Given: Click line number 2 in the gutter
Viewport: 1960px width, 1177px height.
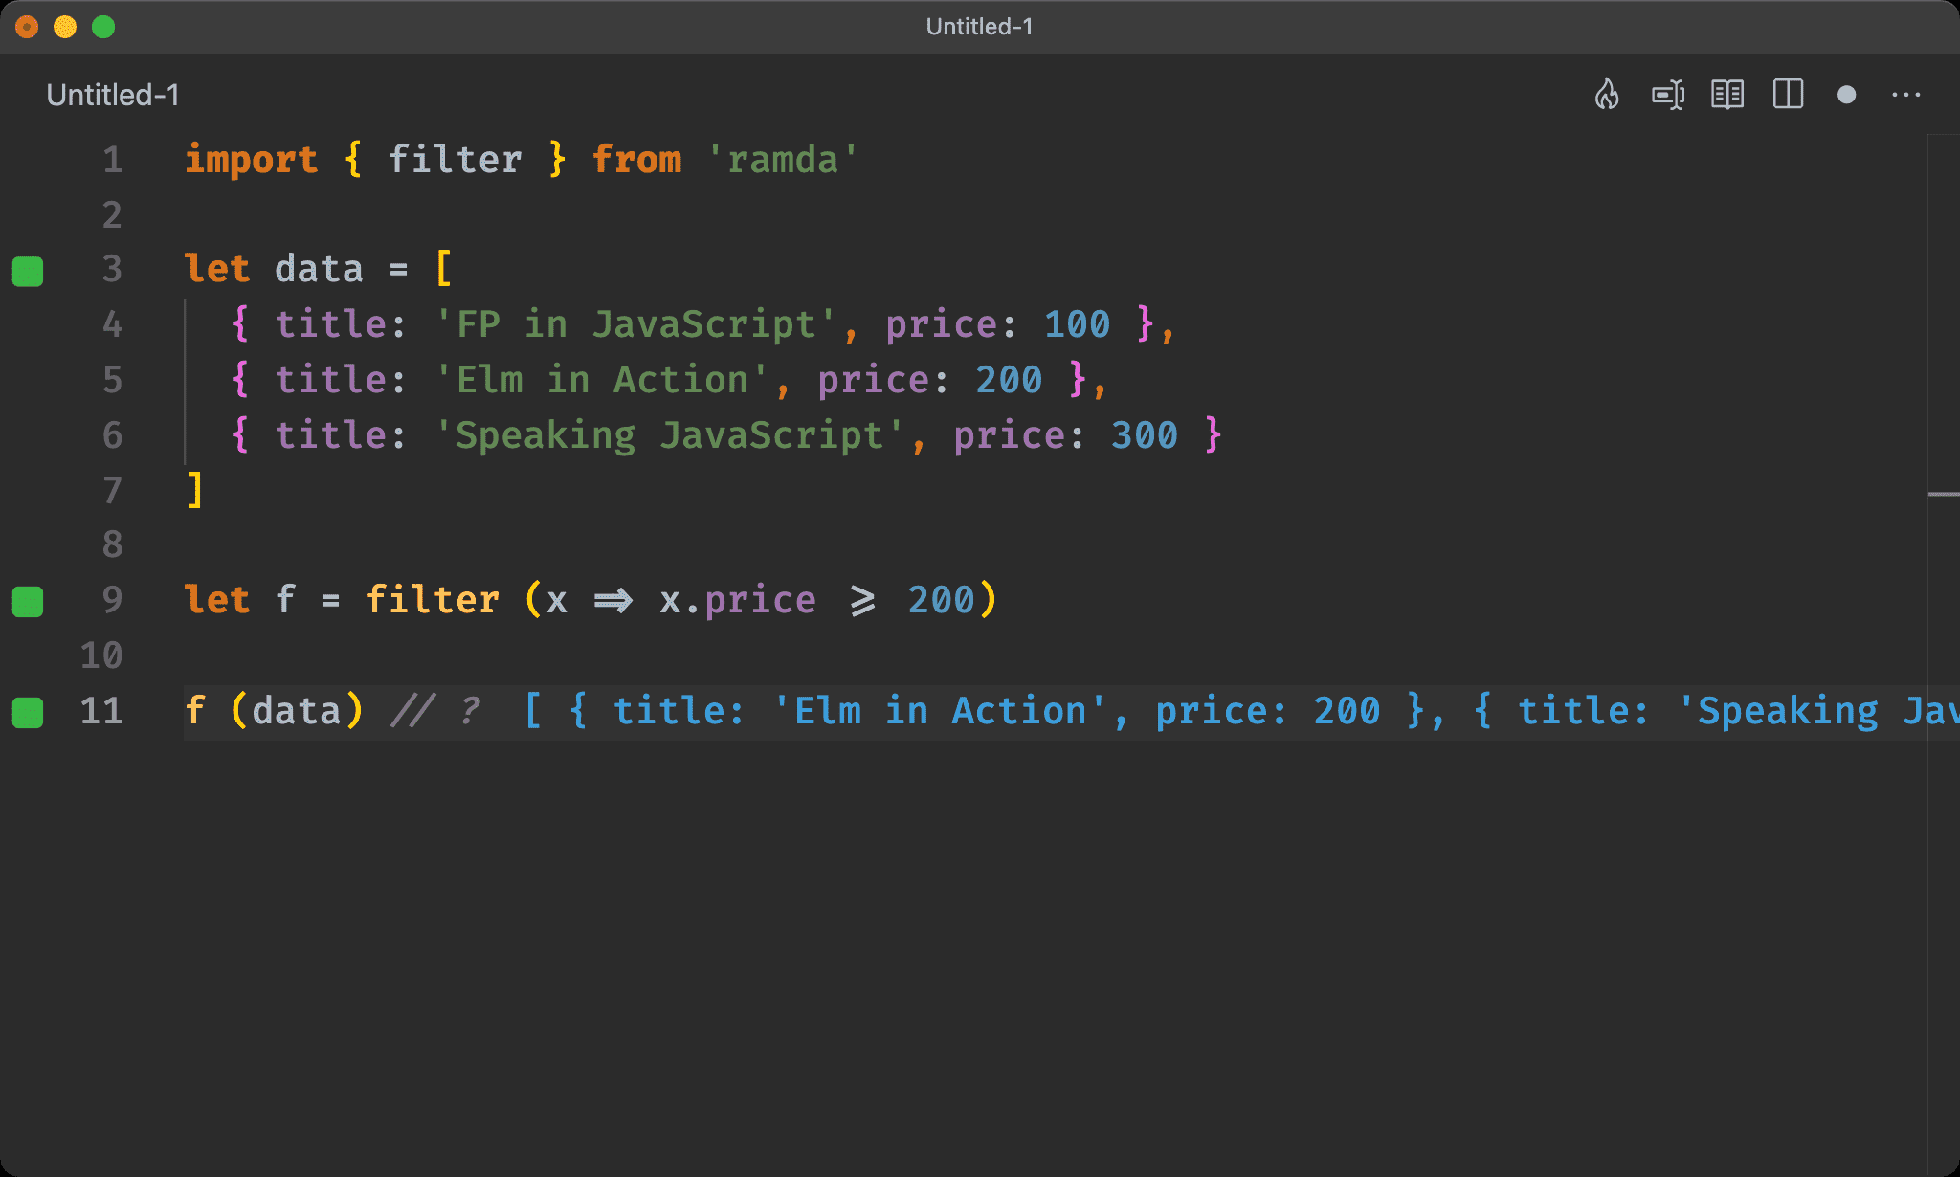Looking at the screenshot, I should (112, 215).
